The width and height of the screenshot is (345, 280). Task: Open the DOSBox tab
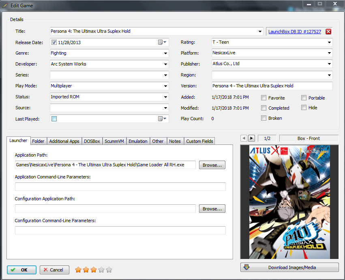92,141
